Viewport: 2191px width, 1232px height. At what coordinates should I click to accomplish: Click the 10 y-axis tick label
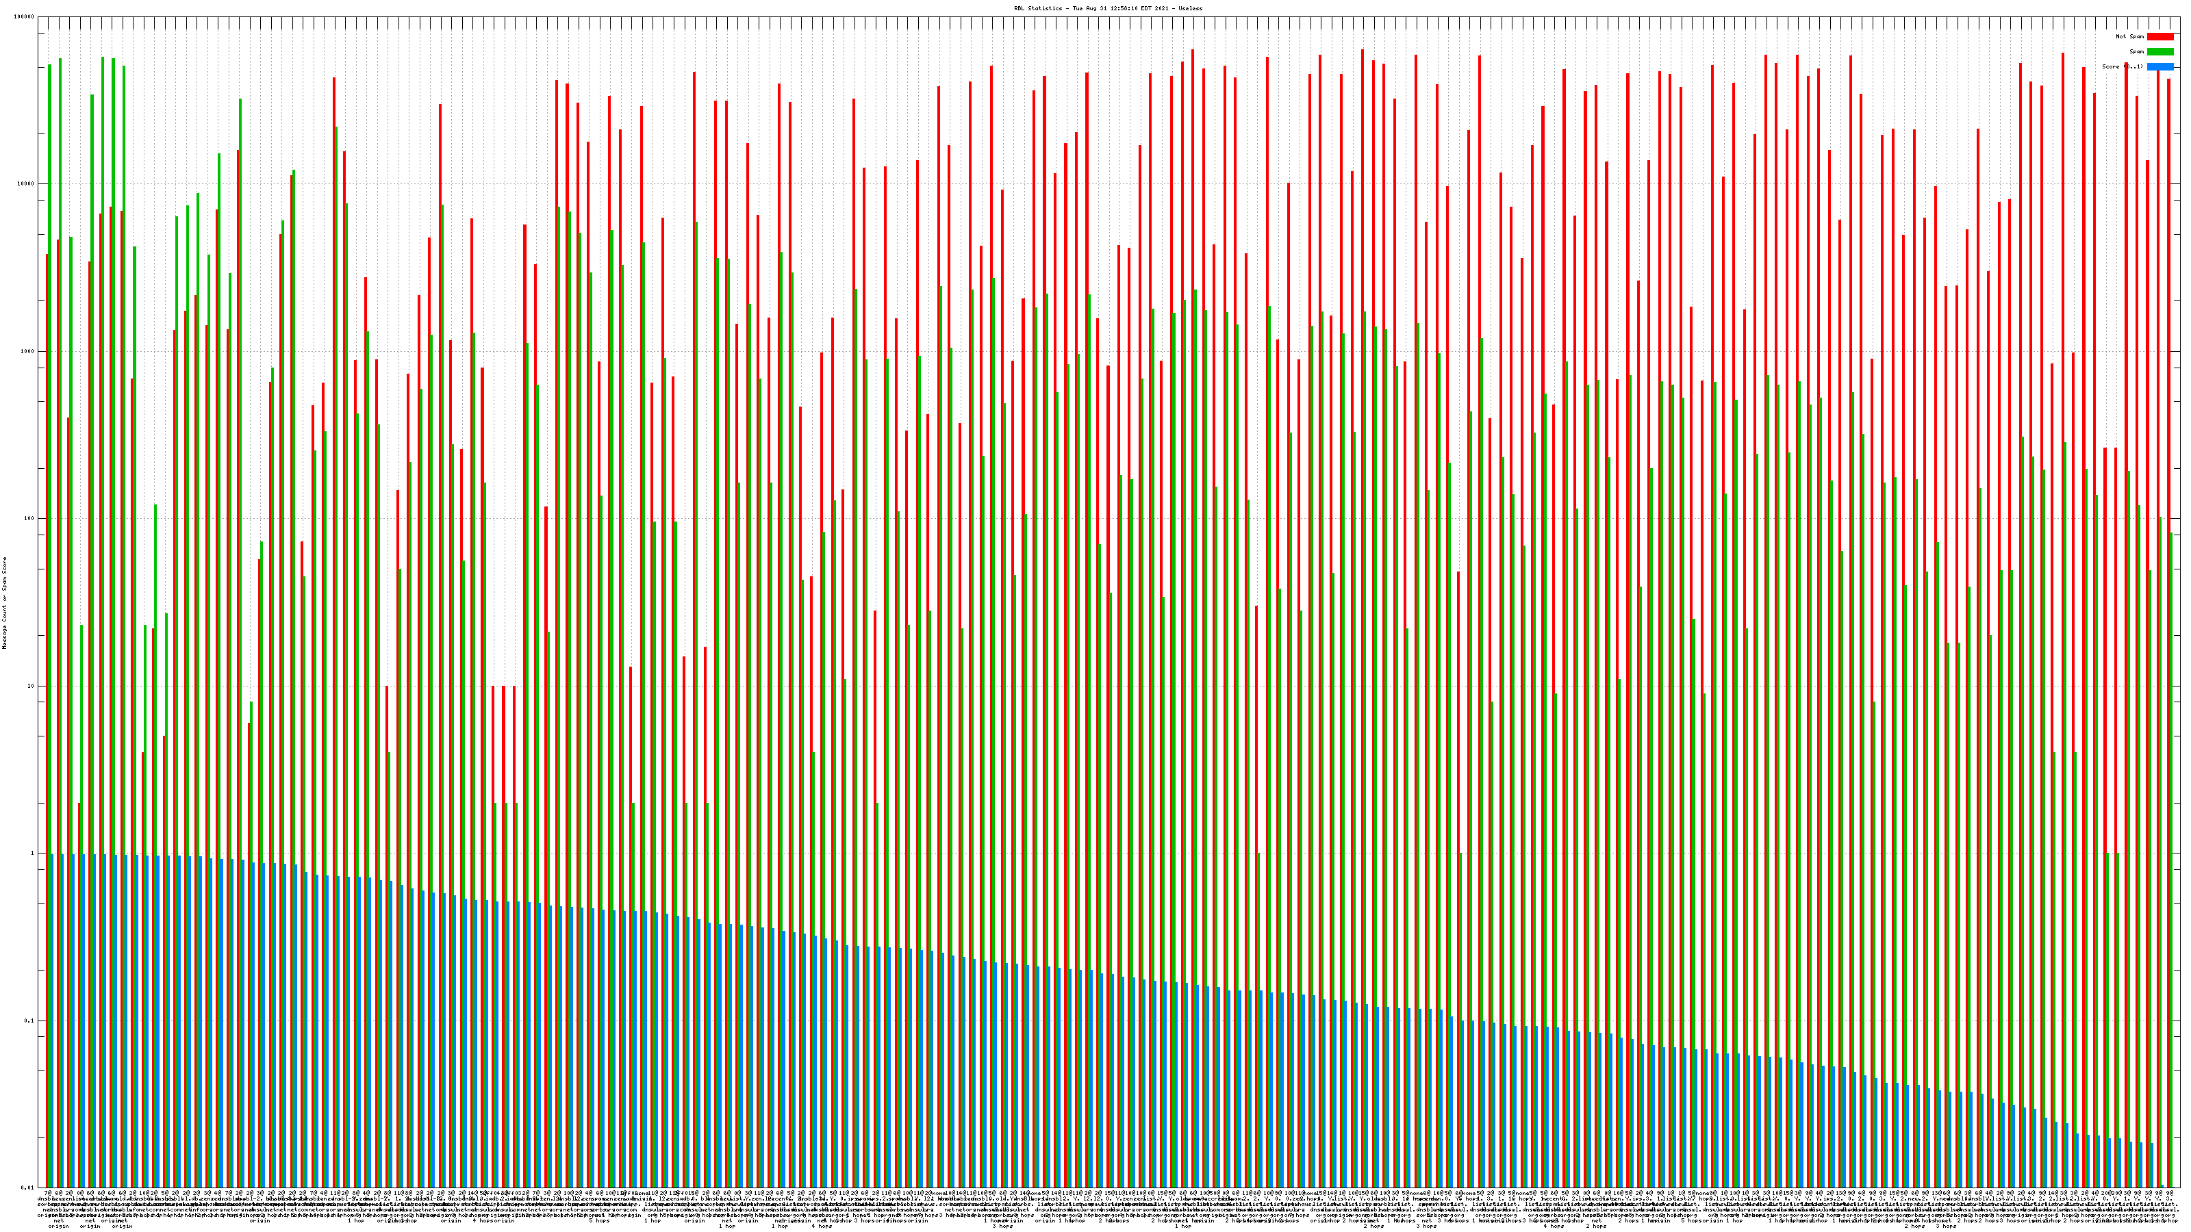tap(31, 686)
